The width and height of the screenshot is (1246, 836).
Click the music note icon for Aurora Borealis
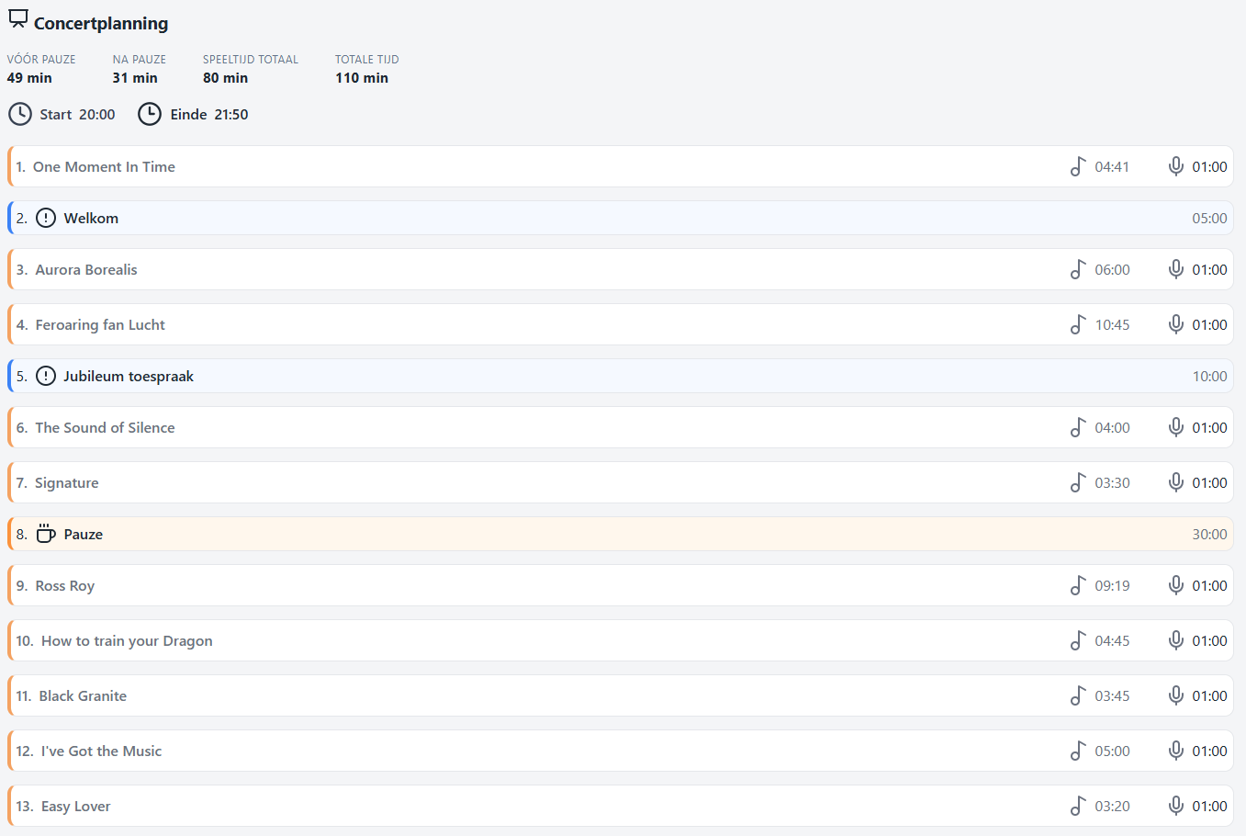pyautogui.click(x=1078, y=269)
